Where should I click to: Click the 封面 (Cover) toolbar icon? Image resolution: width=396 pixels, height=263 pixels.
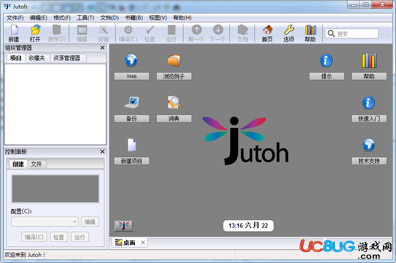(x=103, y=30)
